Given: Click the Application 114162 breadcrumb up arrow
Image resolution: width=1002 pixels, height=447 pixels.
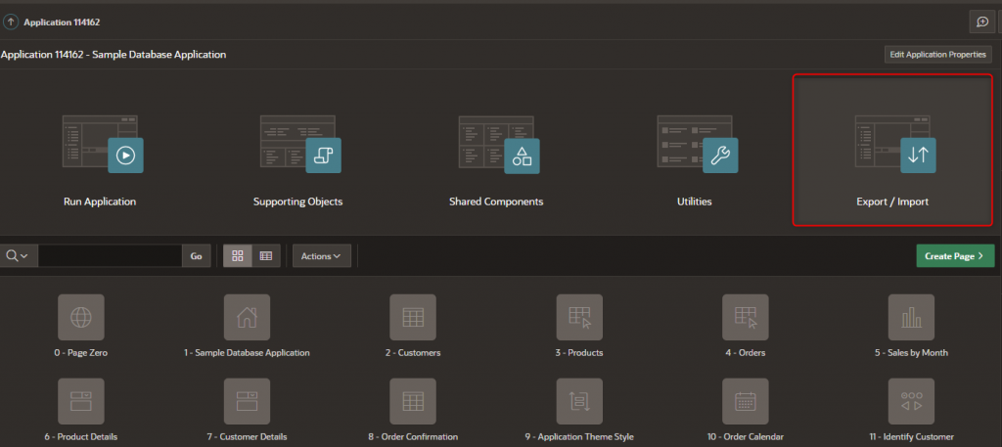Looking at the screenshot, I should pos(11,21).
